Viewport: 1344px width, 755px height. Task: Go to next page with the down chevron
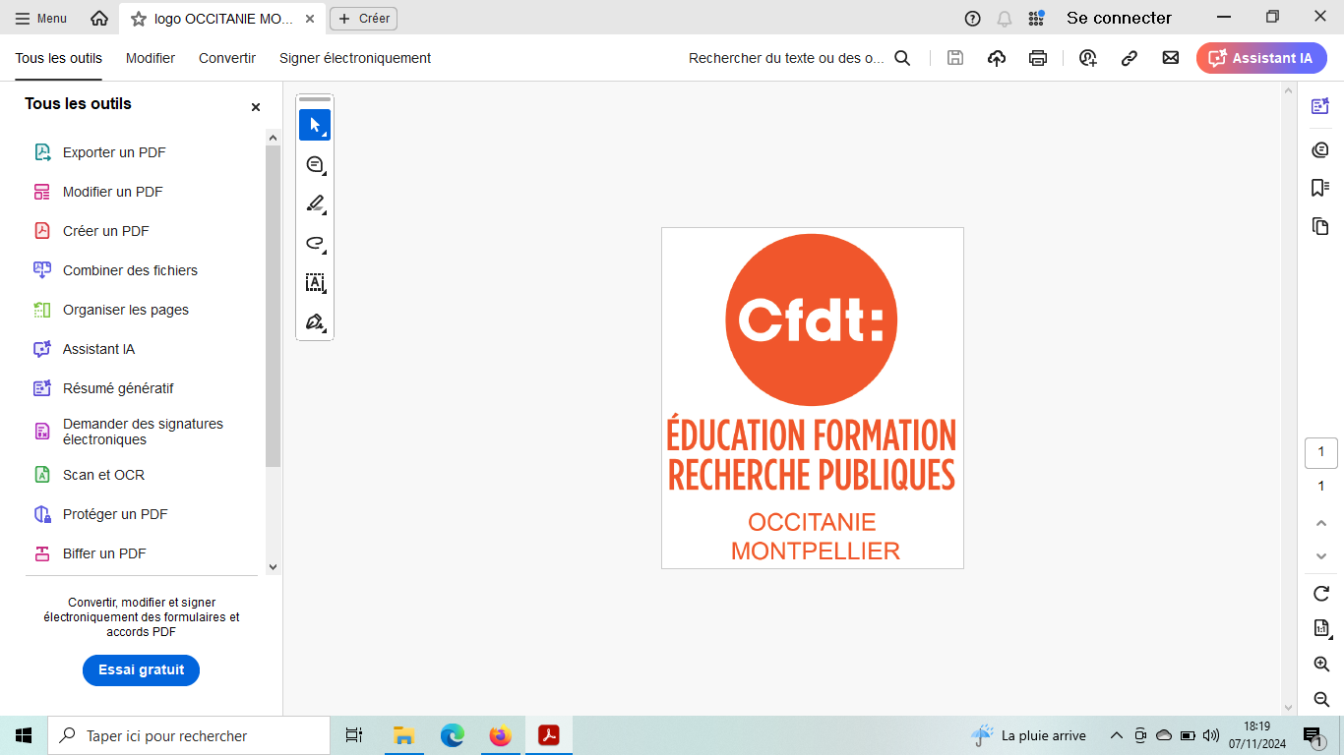1321,556
